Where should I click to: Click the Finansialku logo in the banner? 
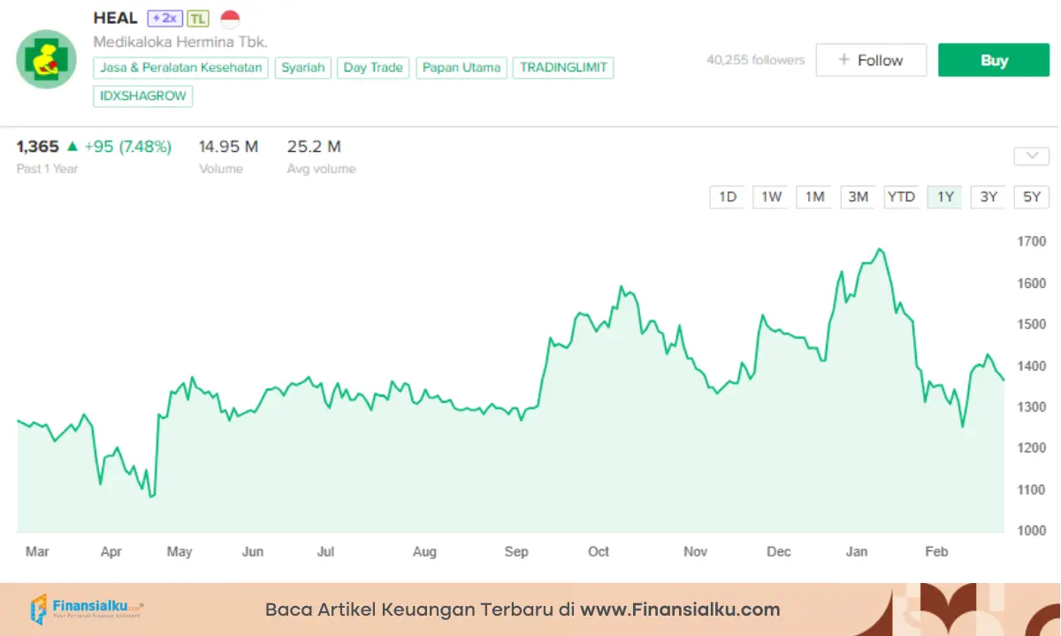pyautogui.click(x=87, y=609)
